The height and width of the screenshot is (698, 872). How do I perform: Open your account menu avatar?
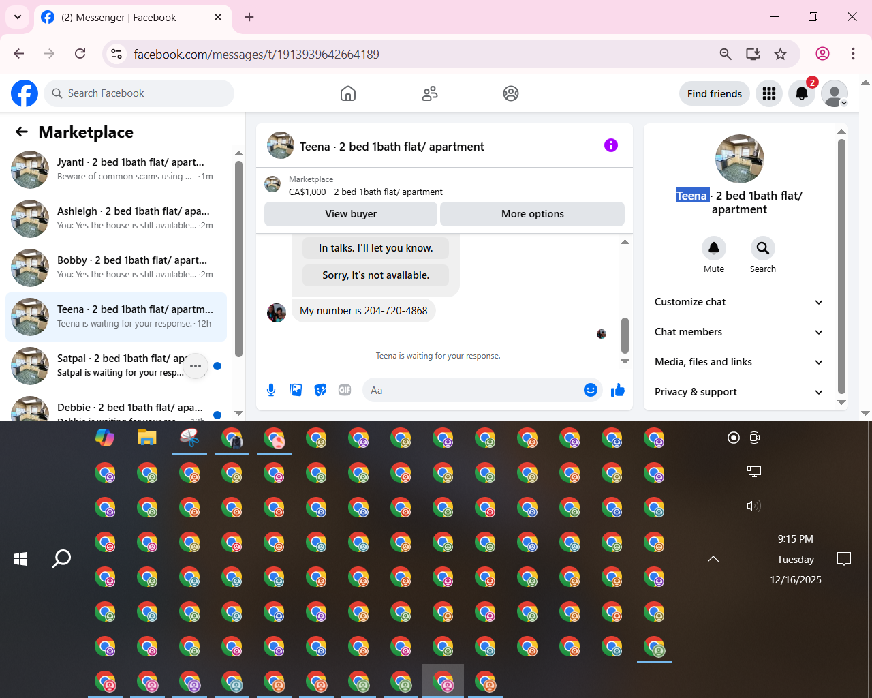835,93
